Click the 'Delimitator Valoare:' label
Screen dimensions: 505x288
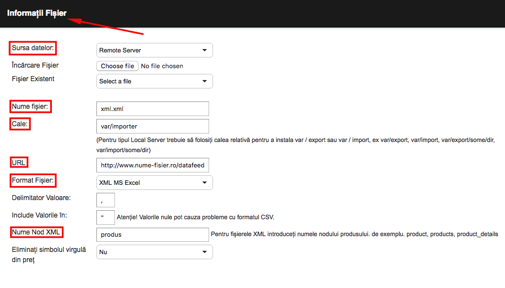coord(41,198)
